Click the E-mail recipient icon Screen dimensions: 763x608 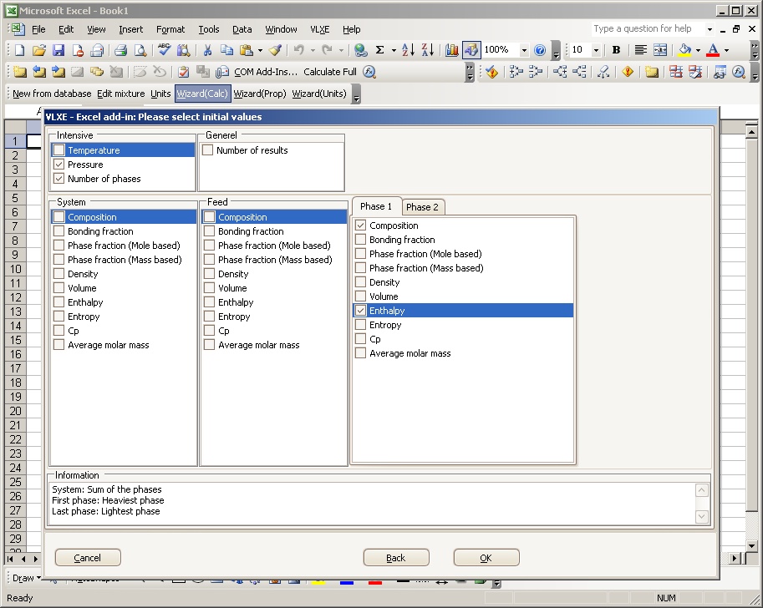point(97,49)
